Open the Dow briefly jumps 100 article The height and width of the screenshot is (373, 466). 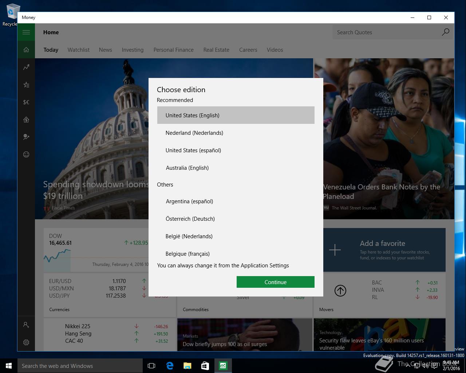(245, 335)
